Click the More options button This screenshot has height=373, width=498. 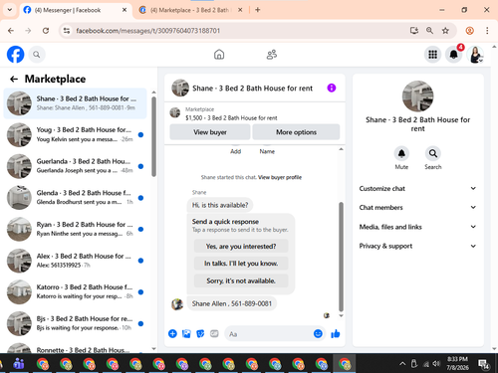click(296, 132)
